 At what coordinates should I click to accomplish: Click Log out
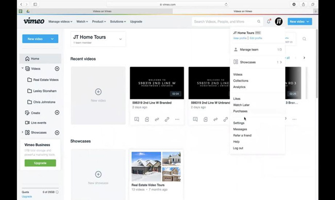(238, 148)
